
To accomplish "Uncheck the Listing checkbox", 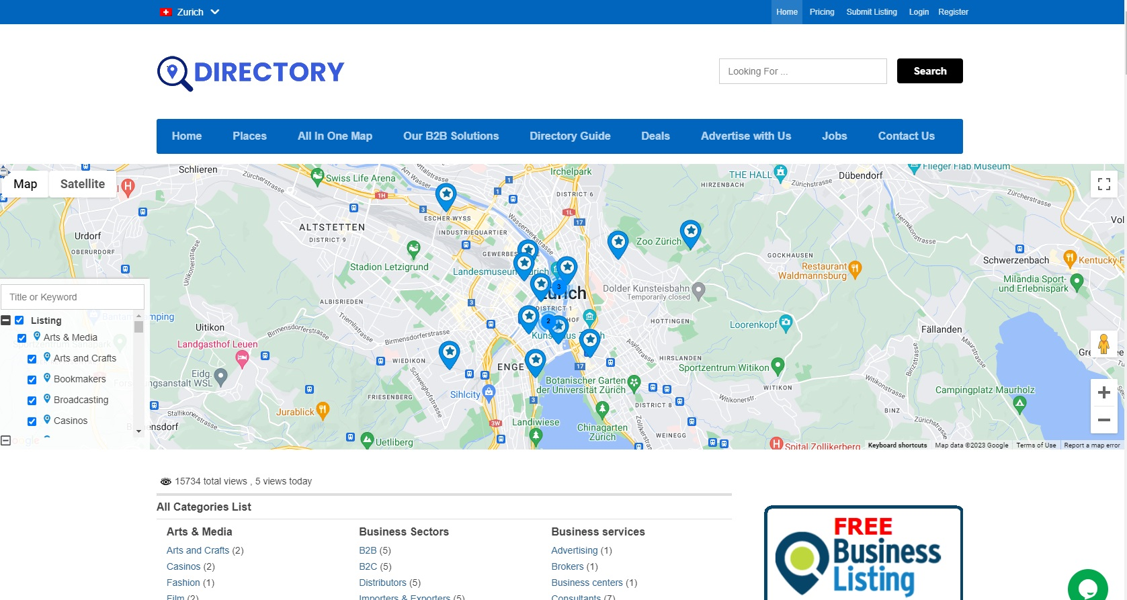I will (19, 320).
